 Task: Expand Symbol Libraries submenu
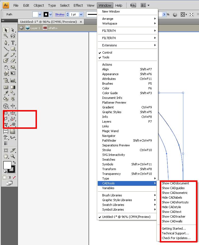[127, 209]
